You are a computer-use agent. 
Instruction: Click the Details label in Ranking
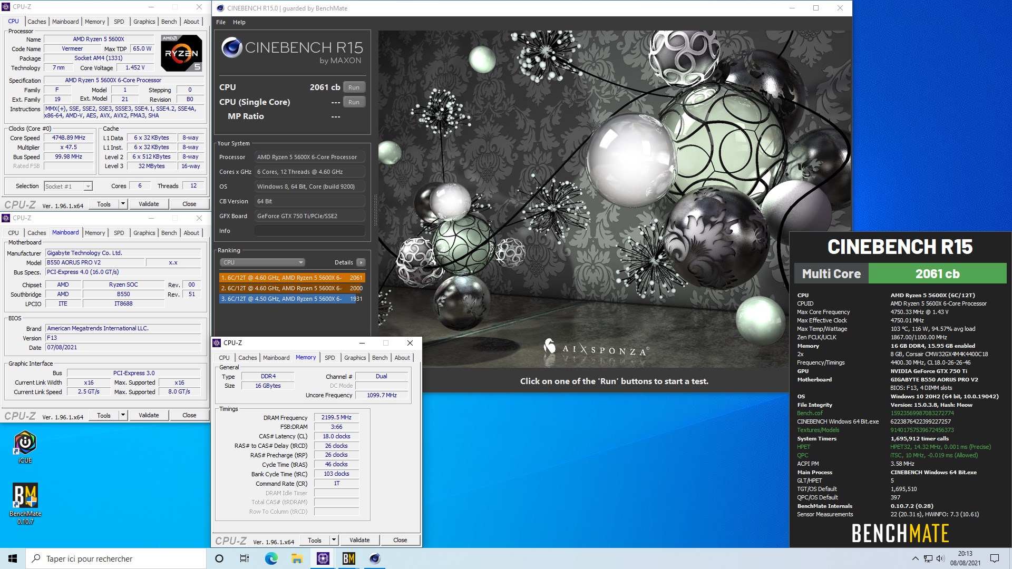(x=344, y=262)
